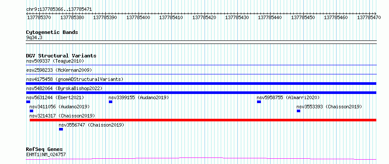Click the Cytogenetic Bands track heading

click(52, 32)
